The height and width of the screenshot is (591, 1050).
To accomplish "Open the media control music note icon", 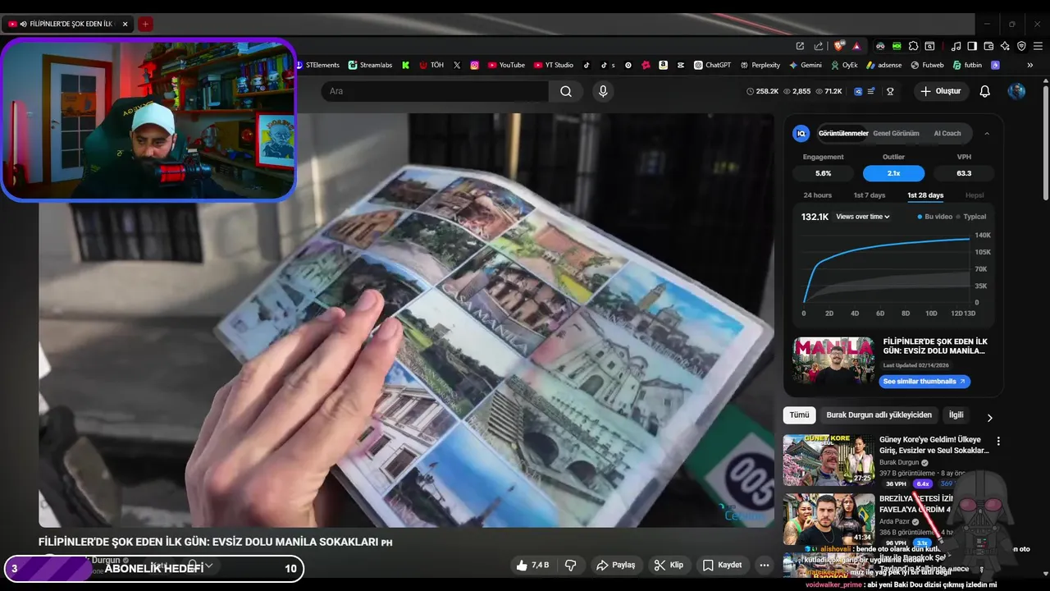I will coord(956,46).
